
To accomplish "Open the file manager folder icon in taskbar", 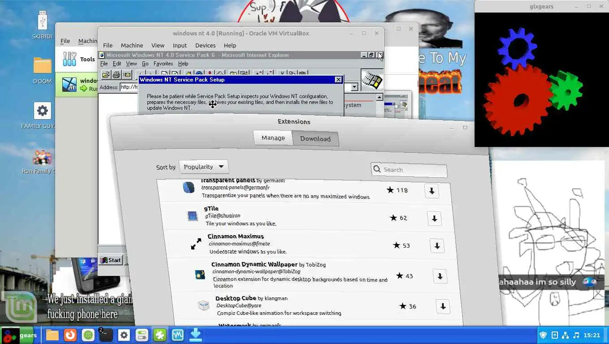I will point(52,335).
